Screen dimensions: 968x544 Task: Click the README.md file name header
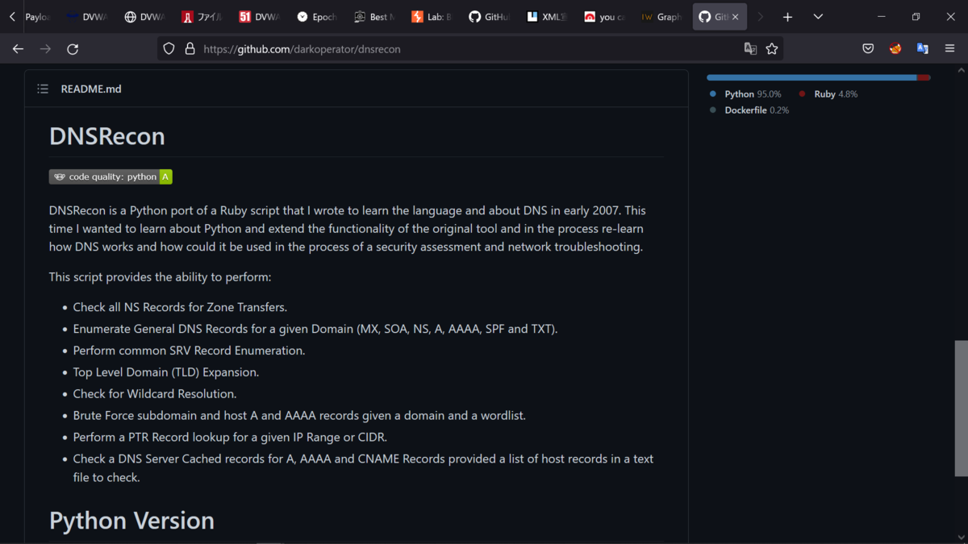[91, 89]
